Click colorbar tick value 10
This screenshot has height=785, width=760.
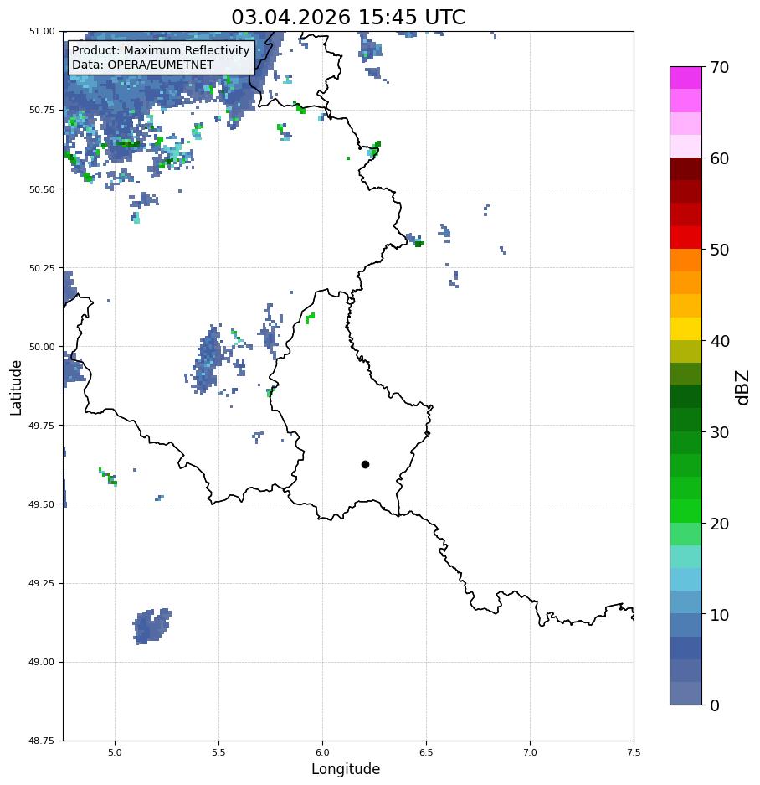pos(719,615)
